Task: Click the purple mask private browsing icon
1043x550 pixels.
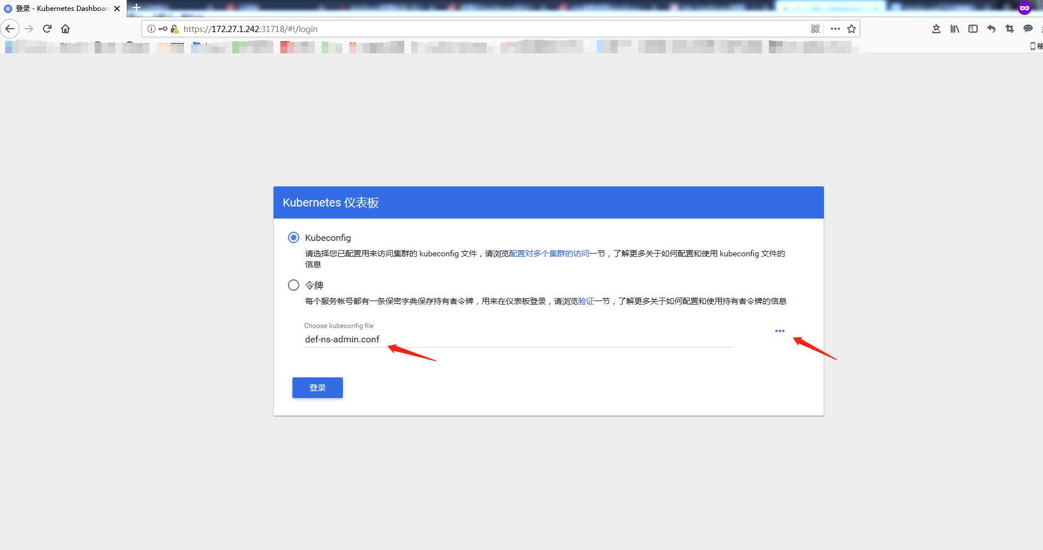Action: (1025, 8)
